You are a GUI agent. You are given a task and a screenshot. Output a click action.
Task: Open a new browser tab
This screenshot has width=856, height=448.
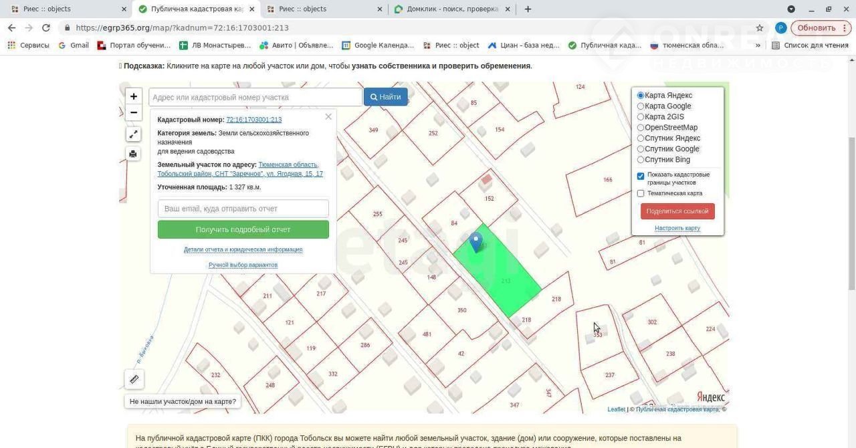[x=528, y=9]
